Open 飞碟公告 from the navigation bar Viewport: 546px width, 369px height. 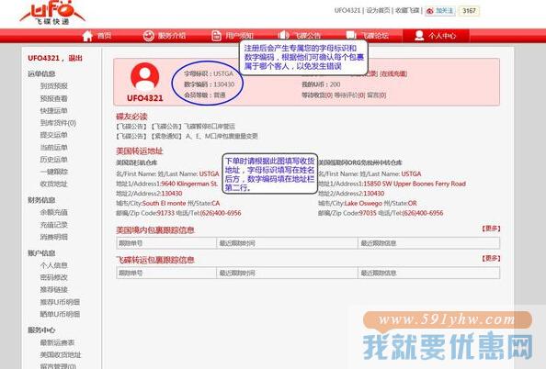point(299,36)
